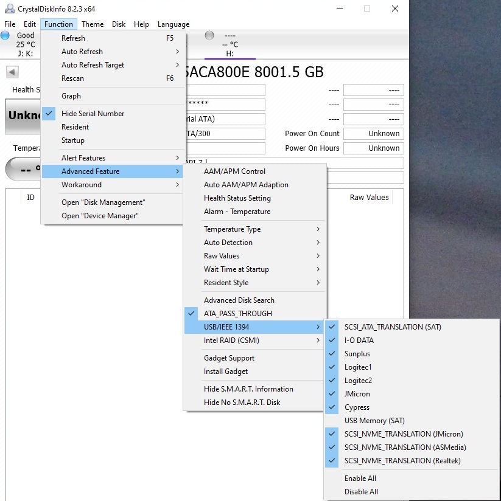Expand the Intel RAID (CSMI) submenu

pyautogui.click(x=255, y=340)
